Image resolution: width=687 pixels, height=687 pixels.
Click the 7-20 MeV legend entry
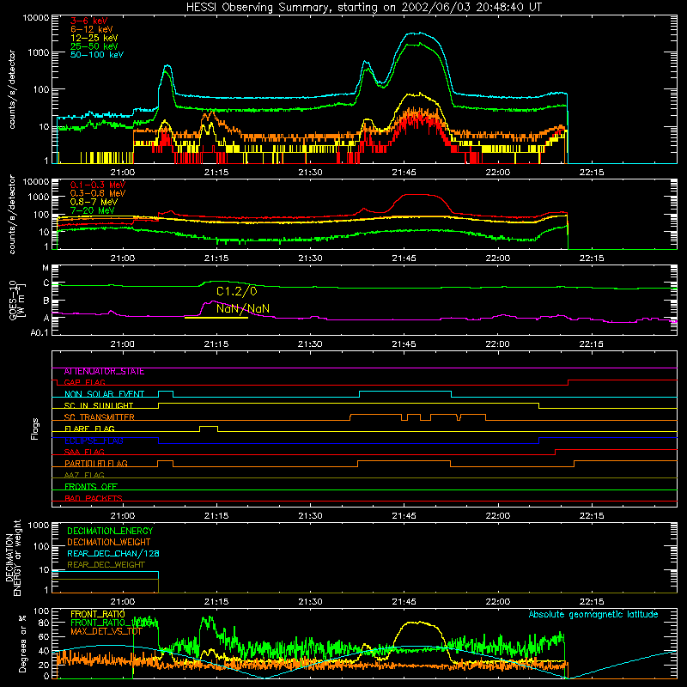(x=92, y=210)
